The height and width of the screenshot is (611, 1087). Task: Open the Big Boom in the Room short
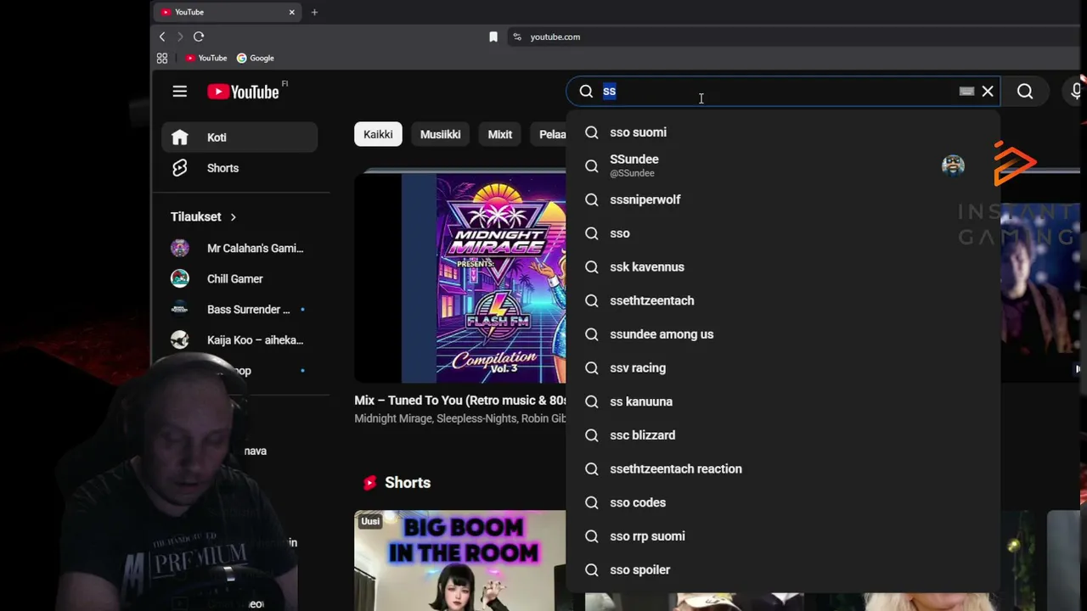click(460, 560)
